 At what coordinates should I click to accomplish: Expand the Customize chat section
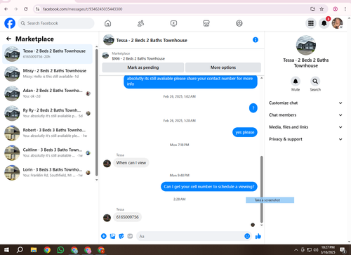pos(305,103)
